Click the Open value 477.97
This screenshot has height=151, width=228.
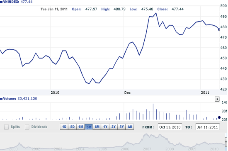tap(91, 9)
